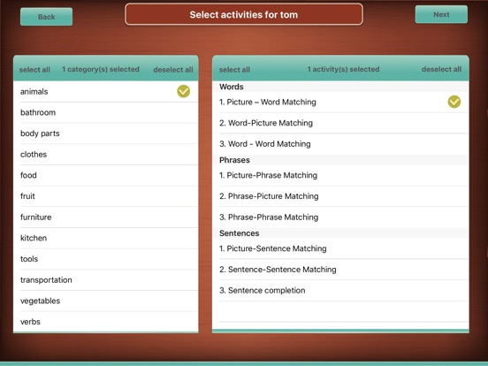The image size is (488, 366).
Task: Select the transportation category
Action: point(106,280)
